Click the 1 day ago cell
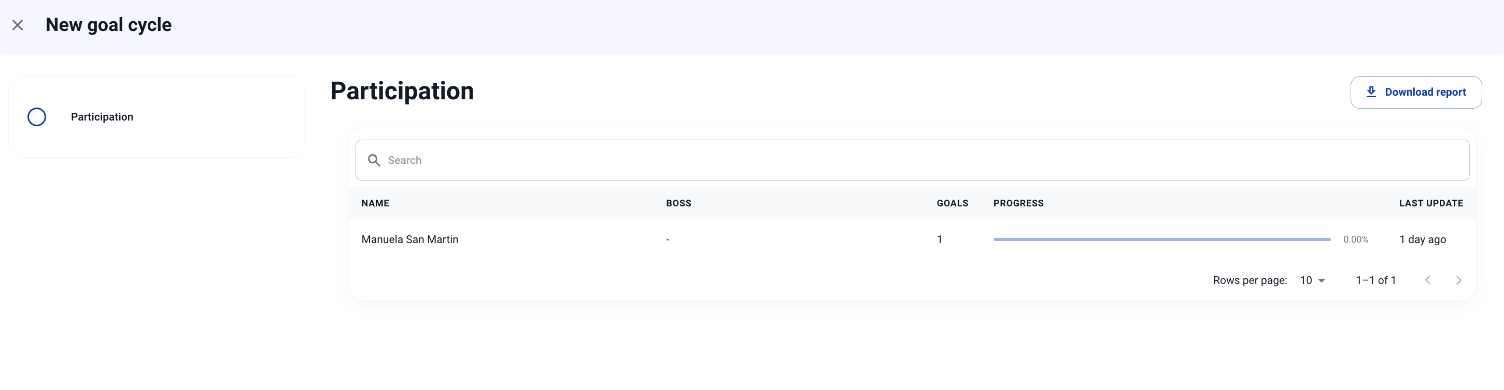Image resolution: width=1504 pixels, height=390 pixels. click(1422, 239)
